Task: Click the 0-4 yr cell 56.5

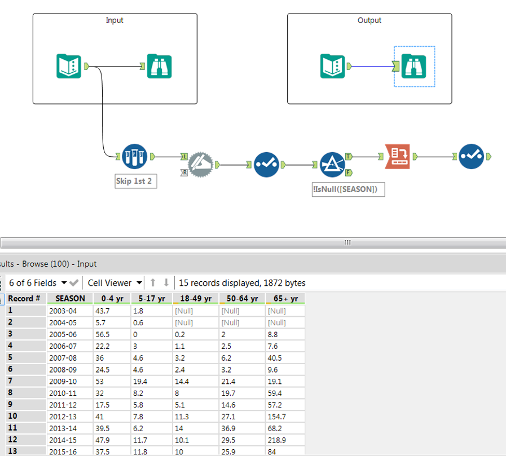Action: tap(112, 334)
